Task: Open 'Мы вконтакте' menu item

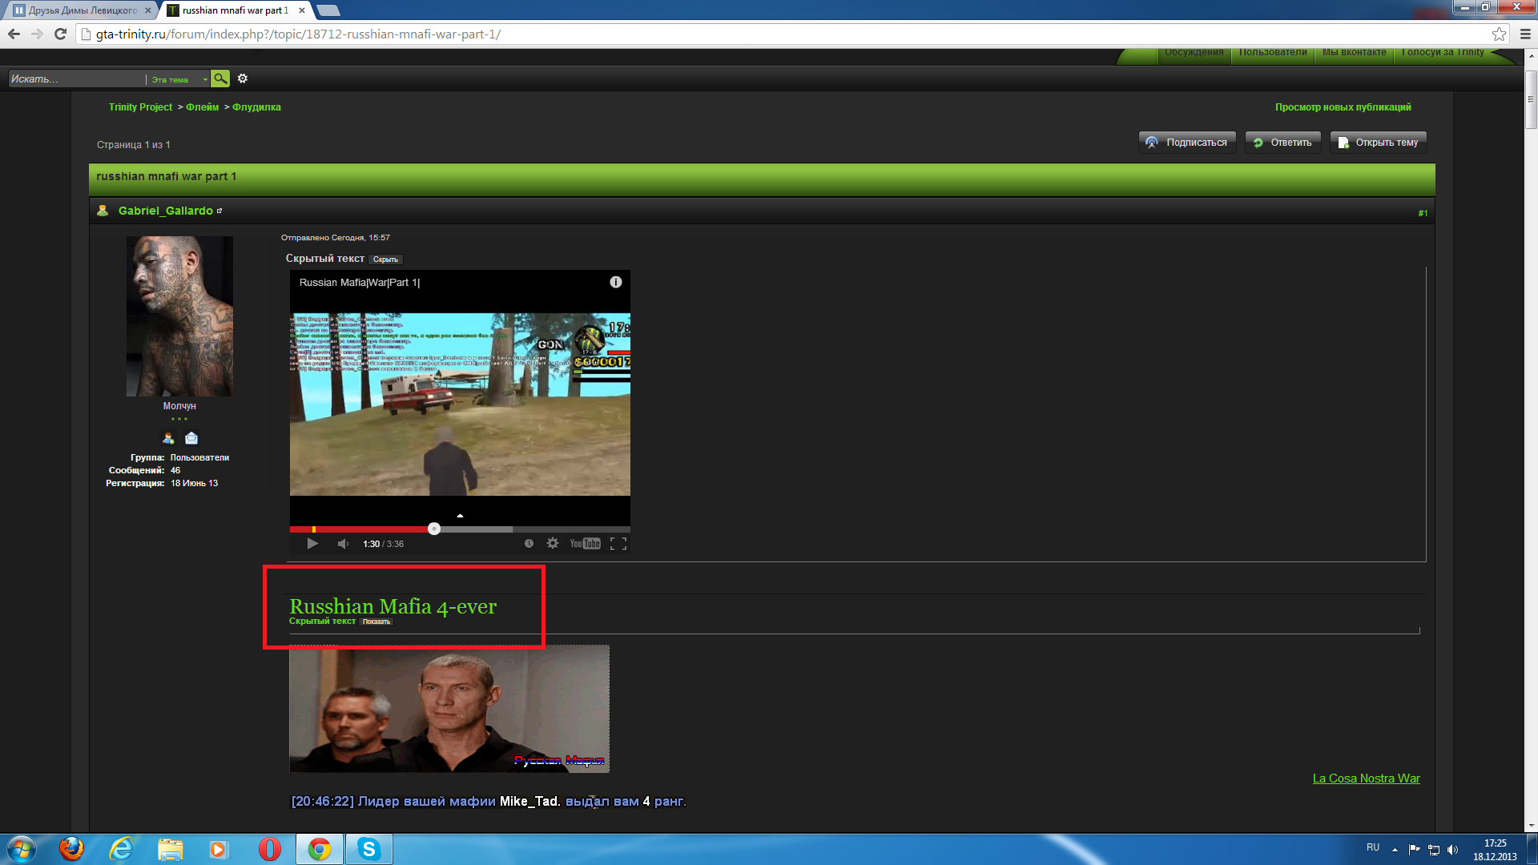Action: click(x=1354, y=53)
